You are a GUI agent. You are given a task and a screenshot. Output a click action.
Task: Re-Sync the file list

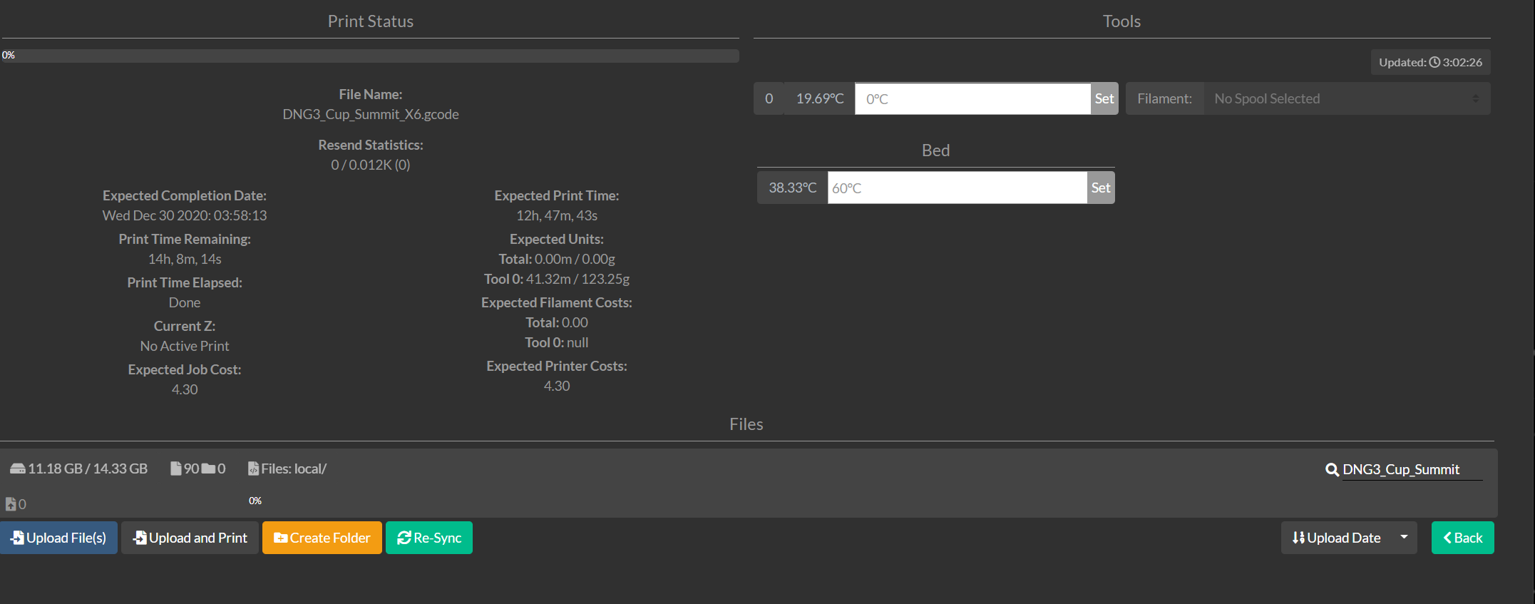429,538
